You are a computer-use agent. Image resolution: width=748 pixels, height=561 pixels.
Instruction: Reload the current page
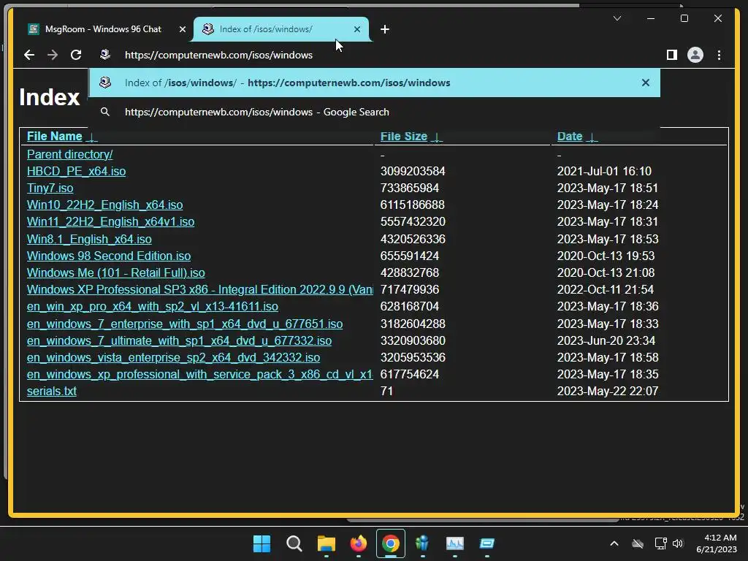[76, 55]
